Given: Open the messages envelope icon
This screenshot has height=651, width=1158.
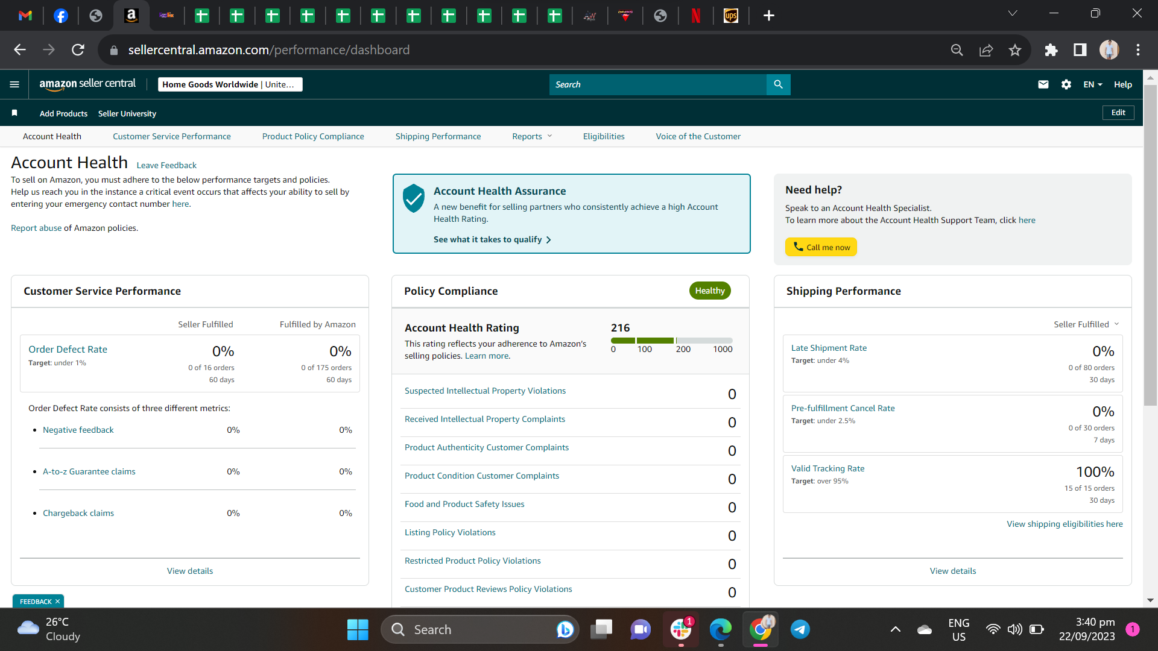Looking at the screenshot, I should (1043, 84).
